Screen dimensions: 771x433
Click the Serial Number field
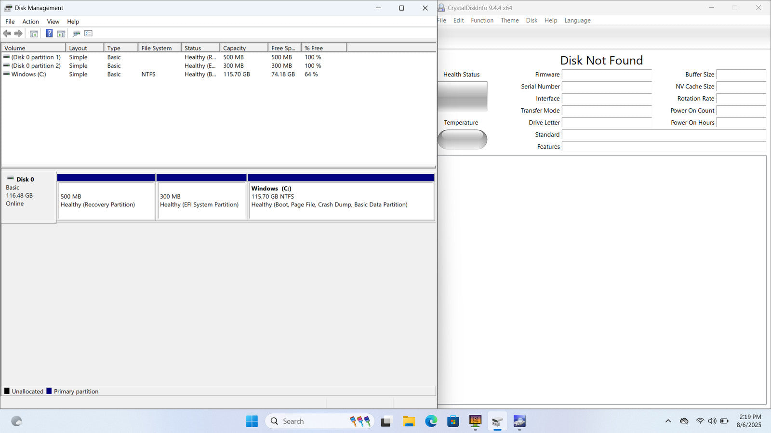[x=607, y=87]
